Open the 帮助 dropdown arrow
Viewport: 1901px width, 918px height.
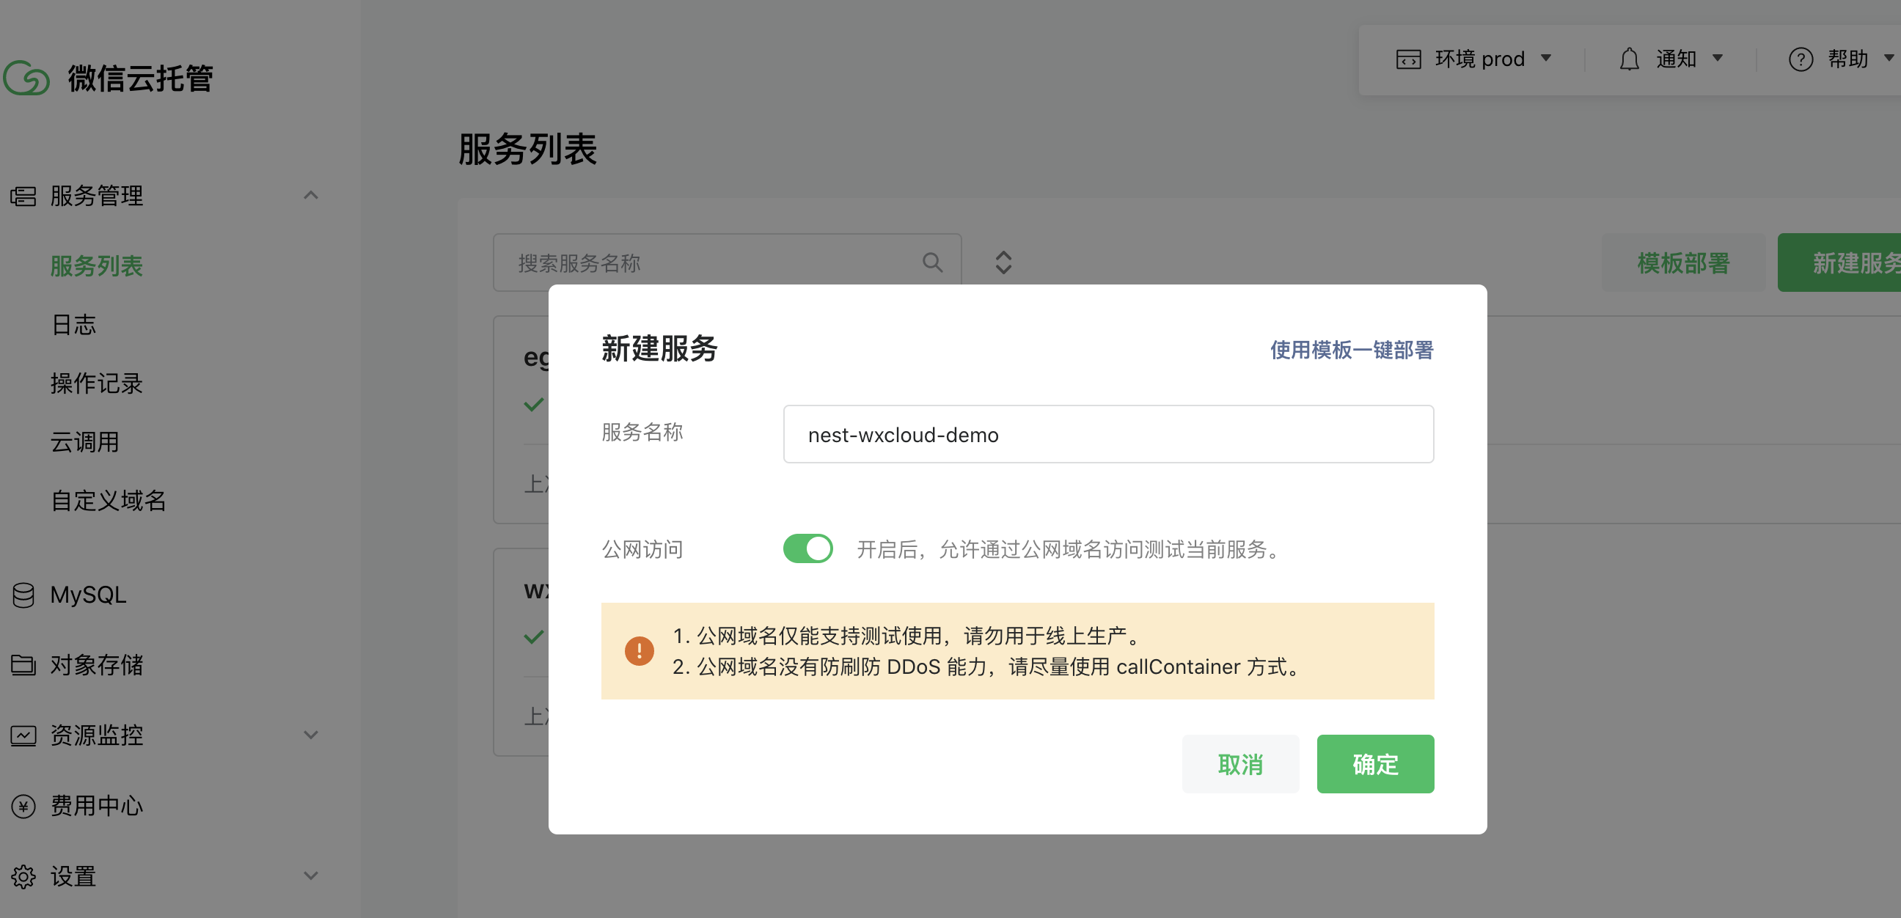pos(1889,59)
